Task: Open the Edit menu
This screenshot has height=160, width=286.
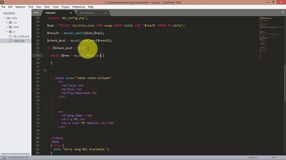Action: click(x=10, y=7)
